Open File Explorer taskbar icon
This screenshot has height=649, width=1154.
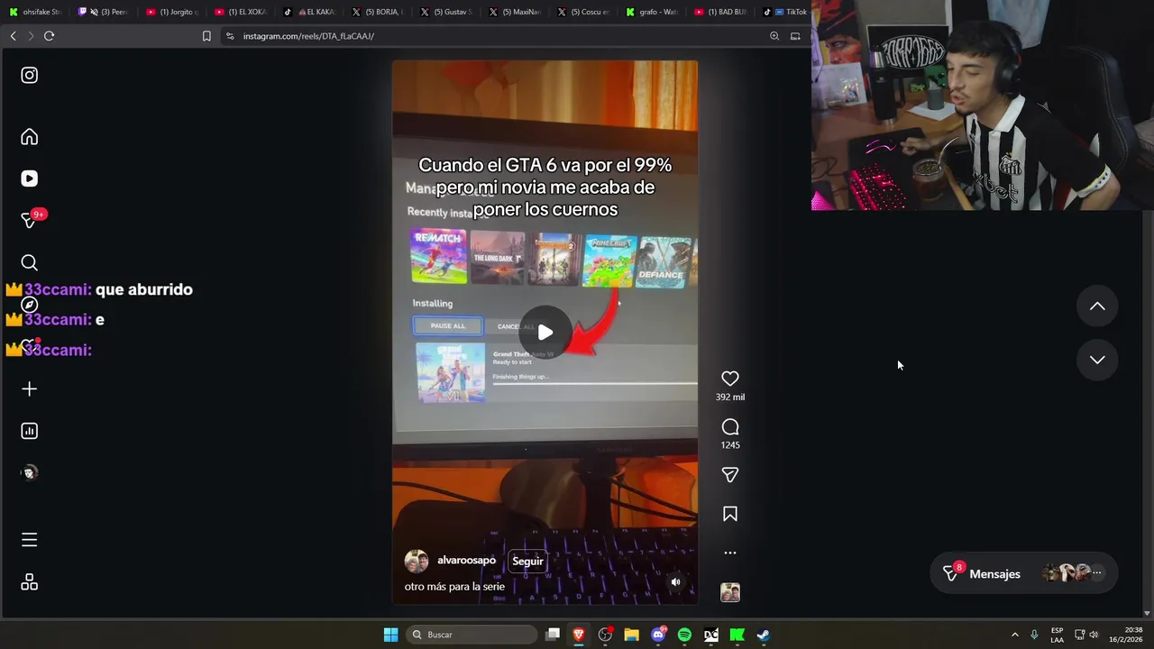(x=631, y=635)
